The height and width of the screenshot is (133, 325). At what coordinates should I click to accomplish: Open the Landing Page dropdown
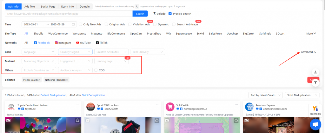pos(111,61)
